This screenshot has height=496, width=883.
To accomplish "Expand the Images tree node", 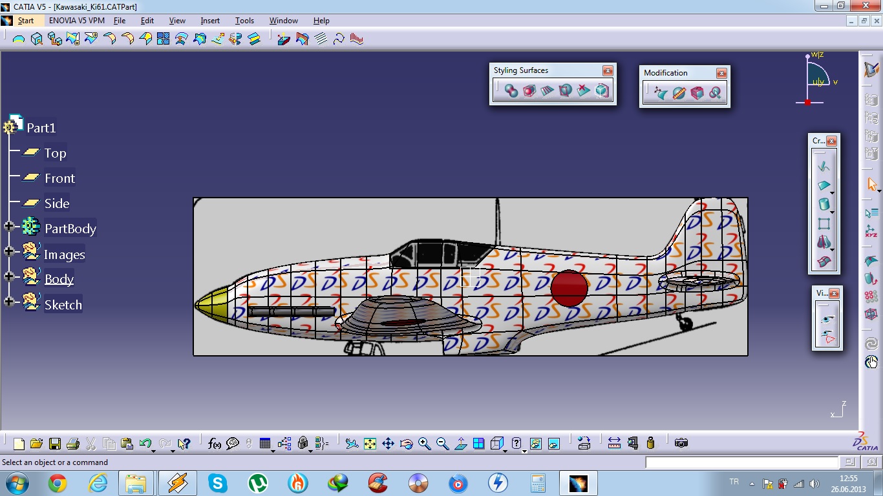I will 9,251.
